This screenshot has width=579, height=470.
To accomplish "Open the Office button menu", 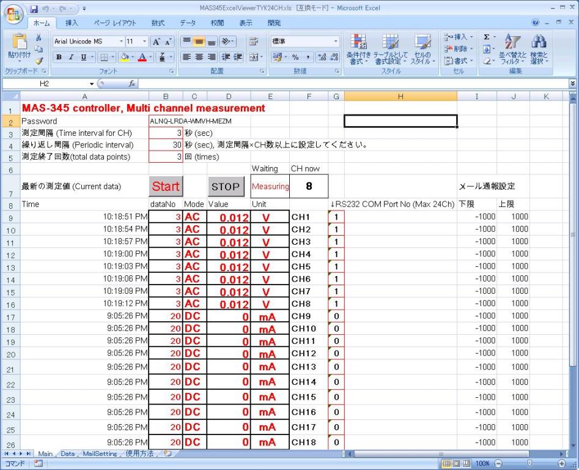I will tap(13, 15).
